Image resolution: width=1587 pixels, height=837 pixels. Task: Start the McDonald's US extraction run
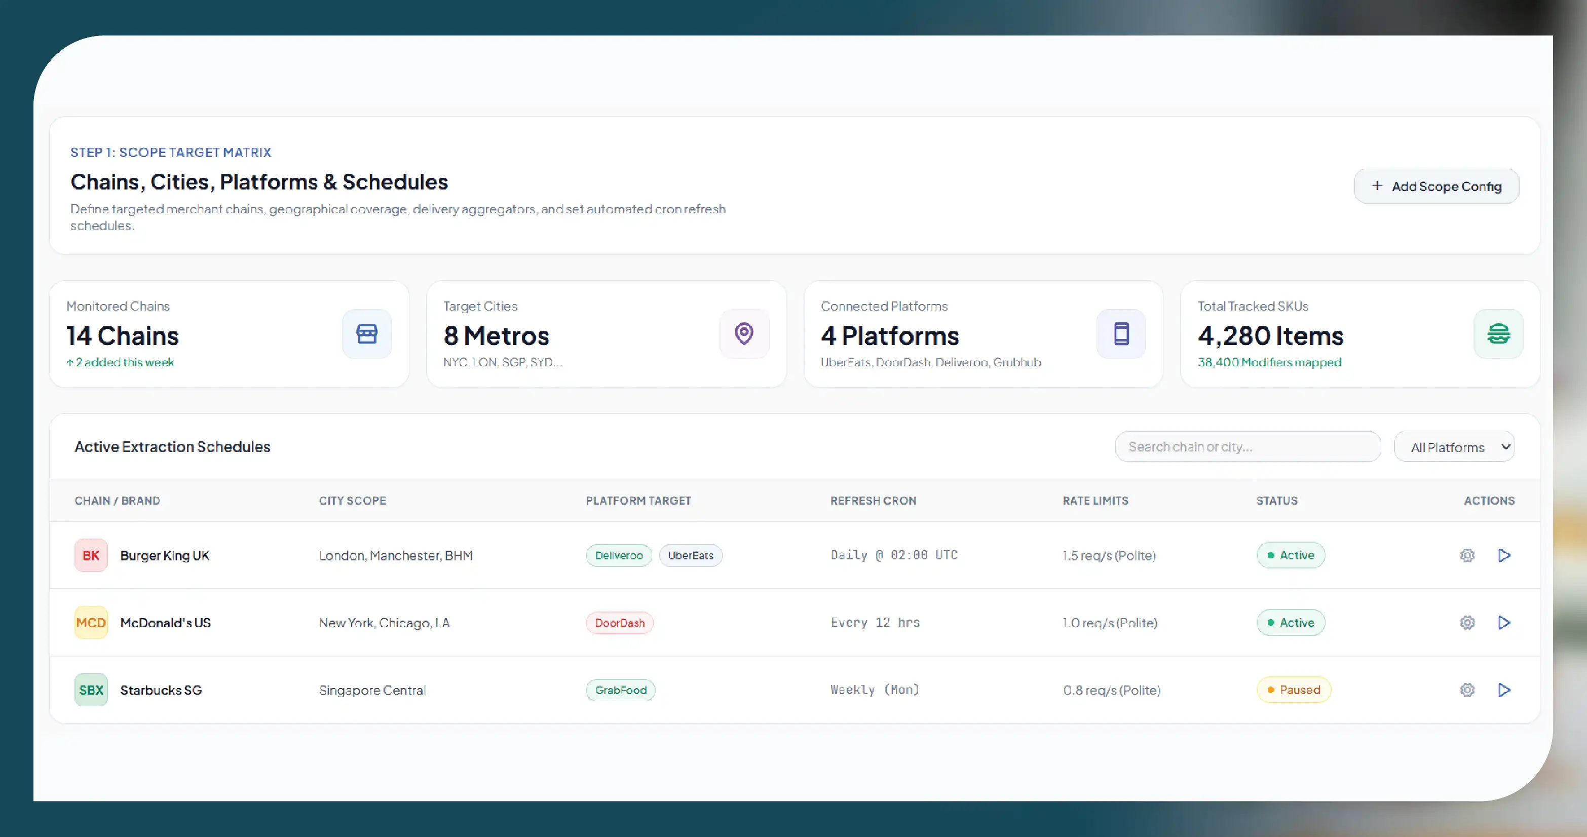click(x=1504, y=622)
